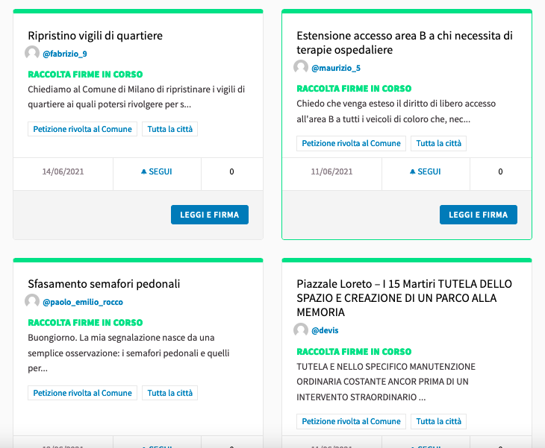Open the @paolo_emilio_rocco profile link

tap(83, 302)
